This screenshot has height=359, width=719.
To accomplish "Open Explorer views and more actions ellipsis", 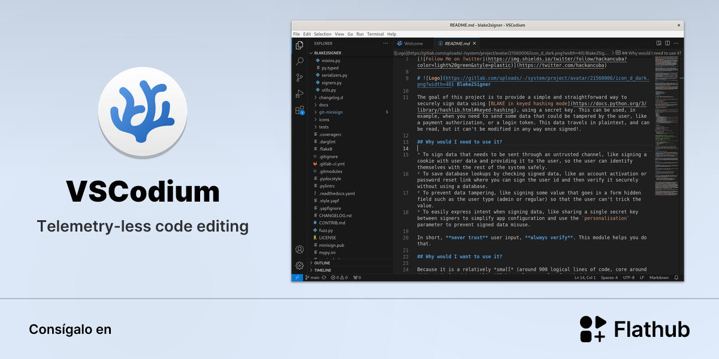I will pyautogui.click(x=385, y=44).
